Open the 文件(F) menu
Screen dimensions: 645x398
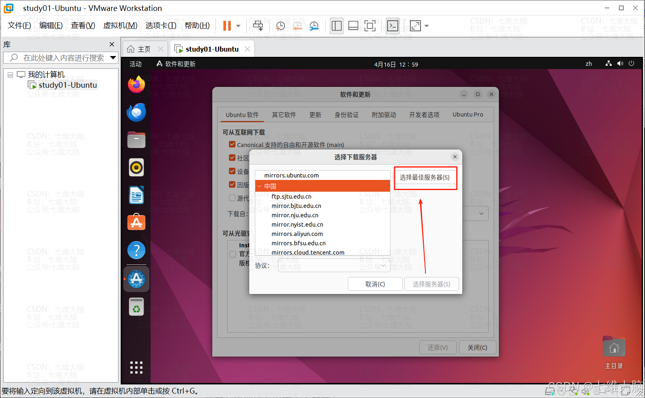[x=19, y=26]
